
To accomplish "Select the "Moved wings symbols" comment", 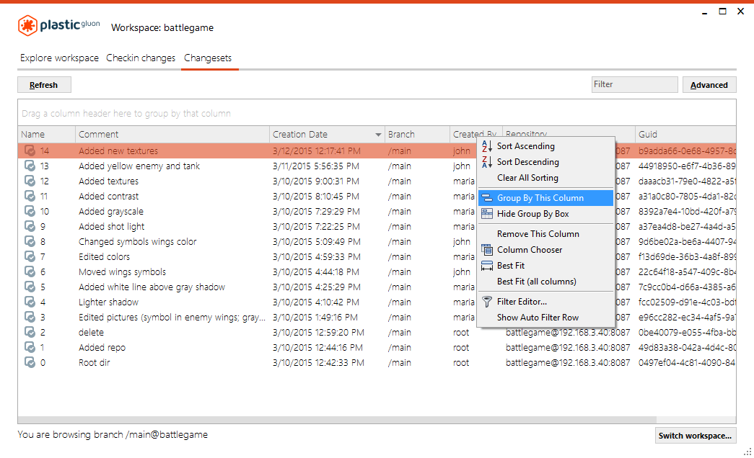I will 122,271.
